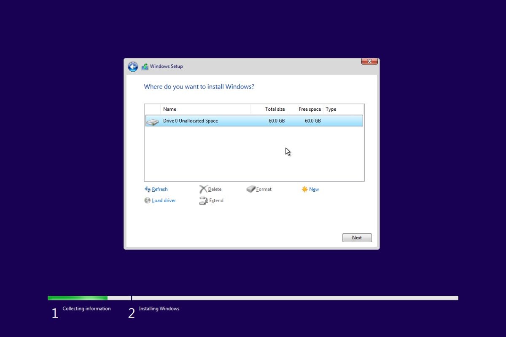Choose the Format link

pos(264,189)
